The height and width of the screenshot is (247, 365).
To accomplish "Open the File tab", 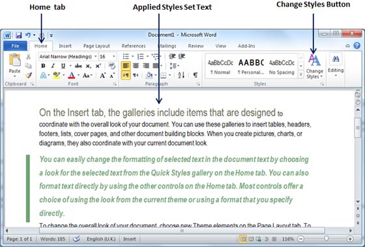I will tap(16, 46).
